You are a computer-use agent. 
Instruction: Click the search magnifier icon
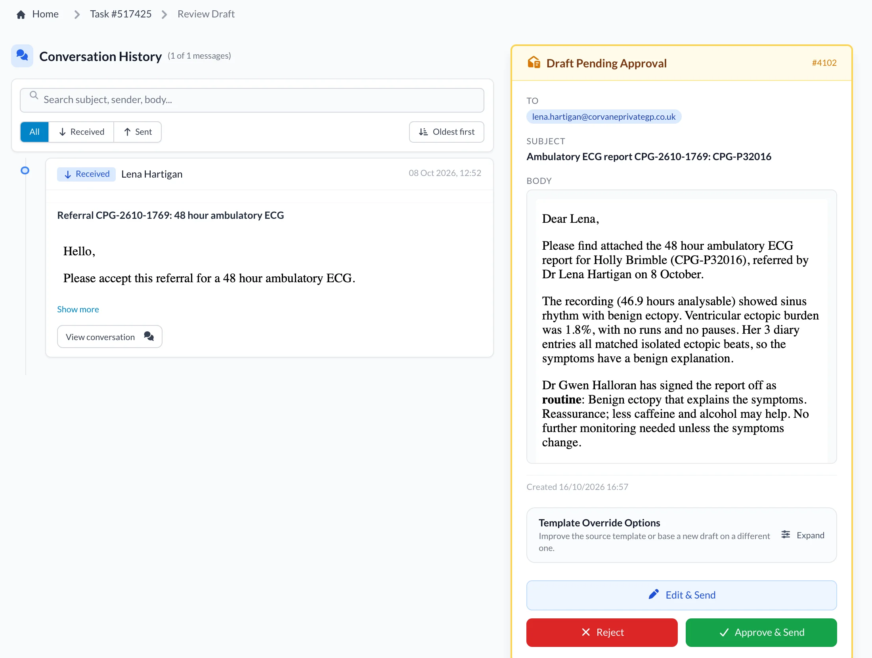click(34, 96)
